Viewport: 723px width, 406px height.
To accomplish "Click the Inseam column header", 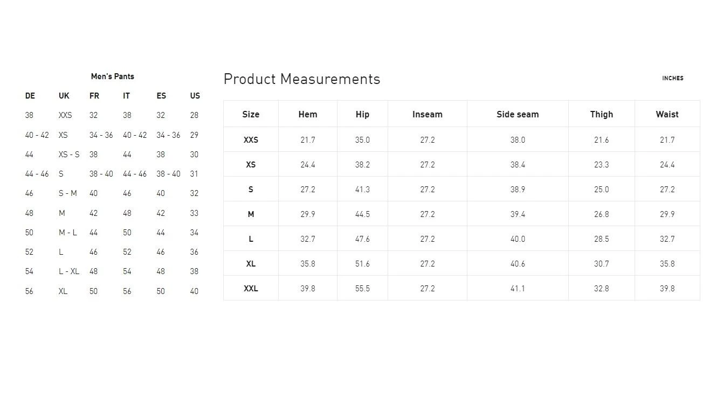I will 427,114.
